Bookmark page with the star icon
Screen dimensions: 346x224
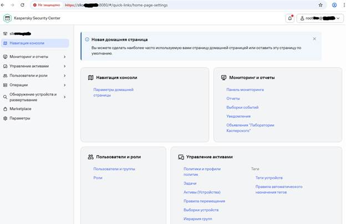click(x=320, y=4)
